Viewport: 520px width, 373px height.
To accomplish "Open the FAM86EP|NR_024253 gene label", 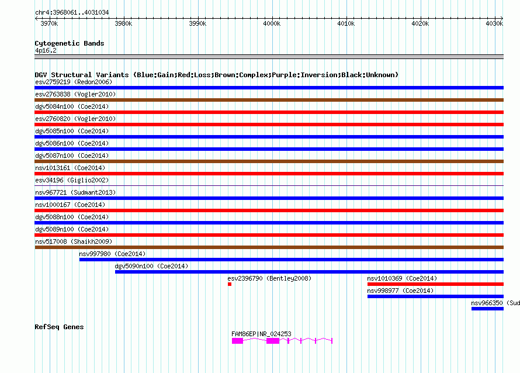I will [x=261, y=334].
